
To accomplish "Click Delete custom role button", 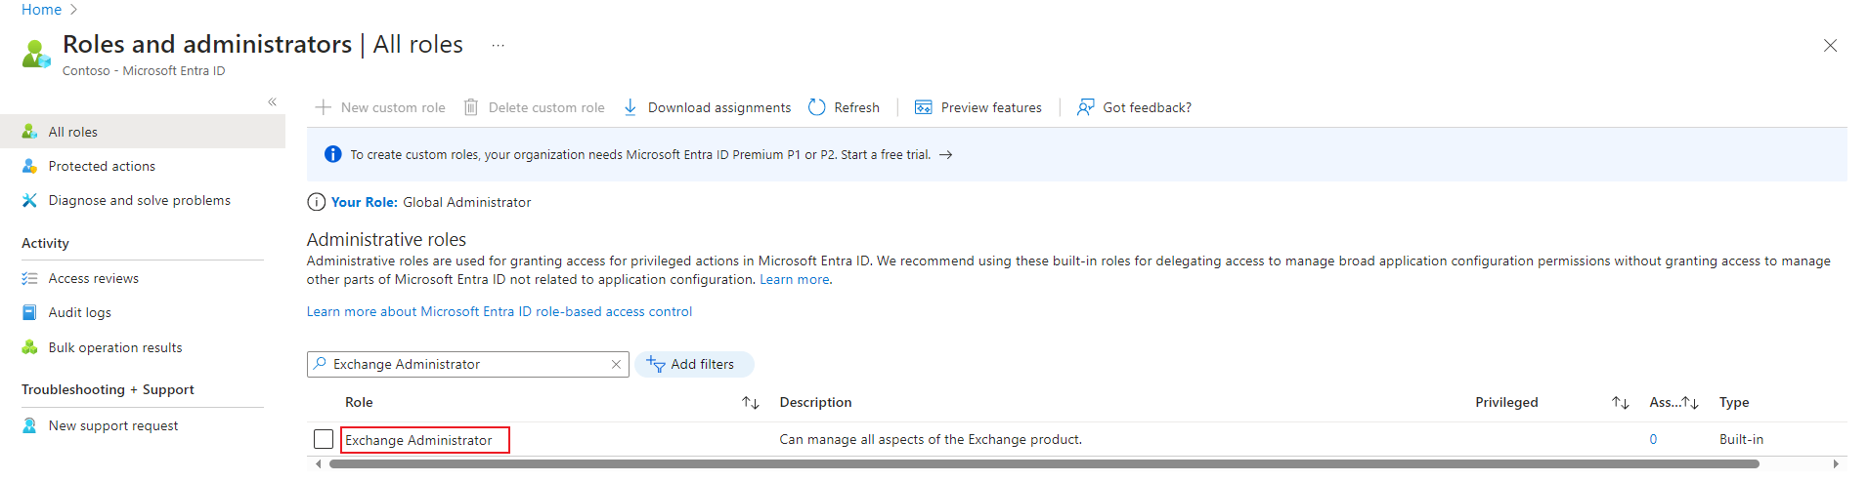I will click(534, 107).
